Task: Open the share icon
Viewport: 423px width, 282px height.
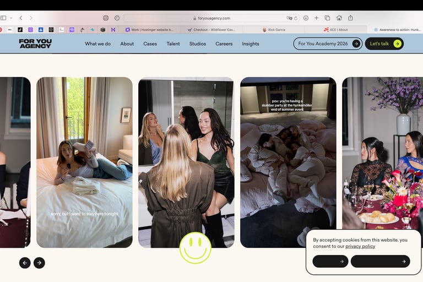Action: (350, 18)
